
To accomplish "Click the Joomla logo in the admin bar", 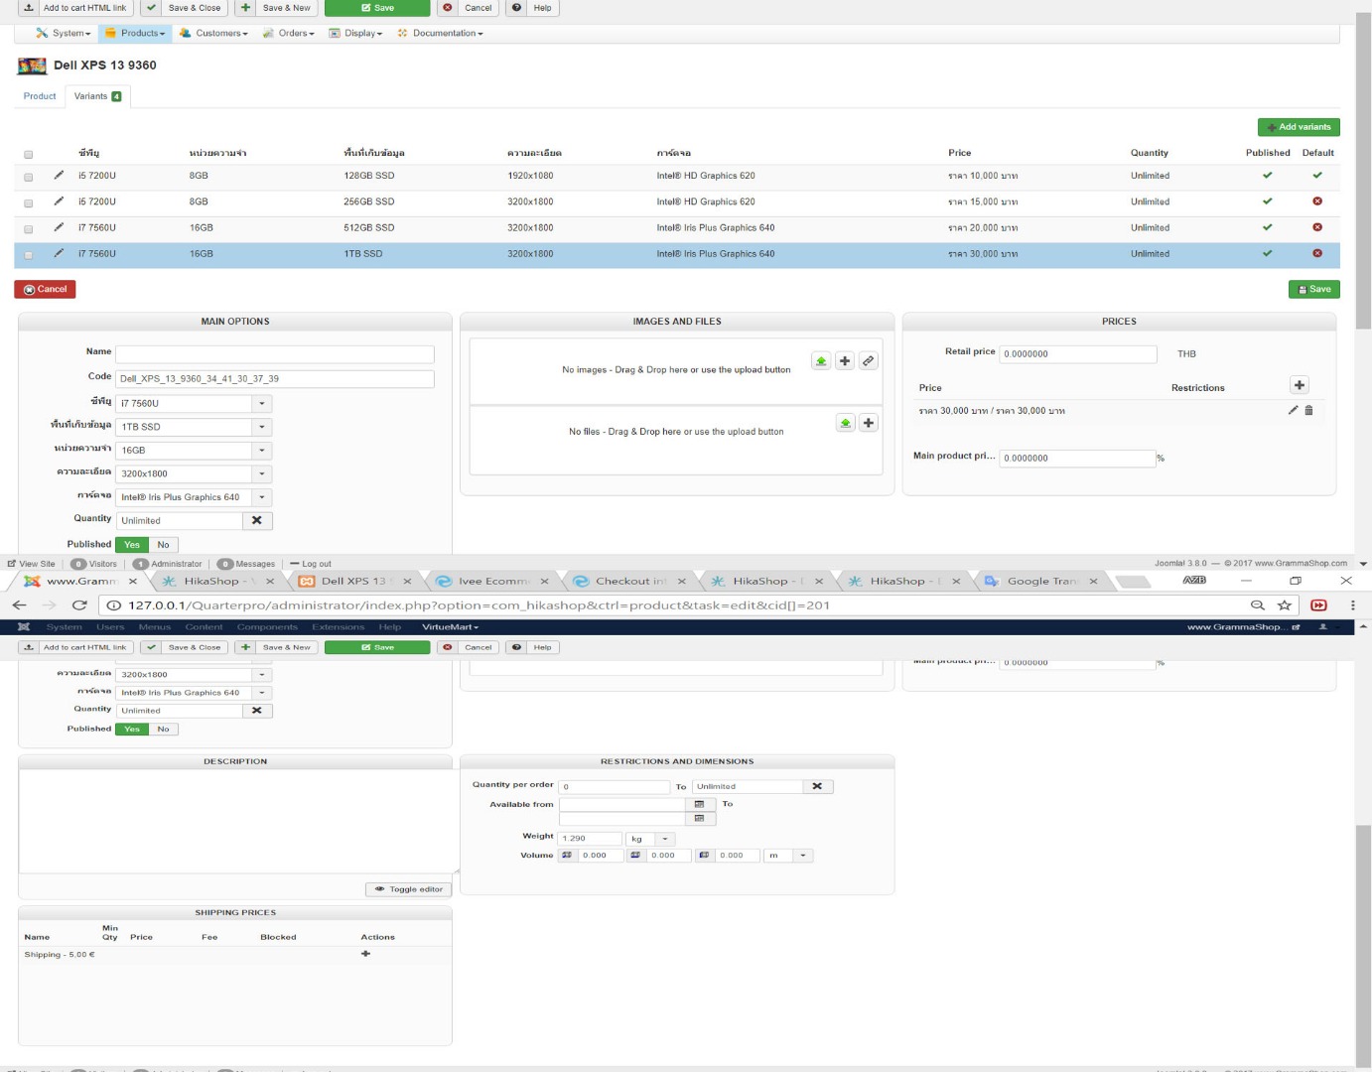I will click(x=24, y=626).
